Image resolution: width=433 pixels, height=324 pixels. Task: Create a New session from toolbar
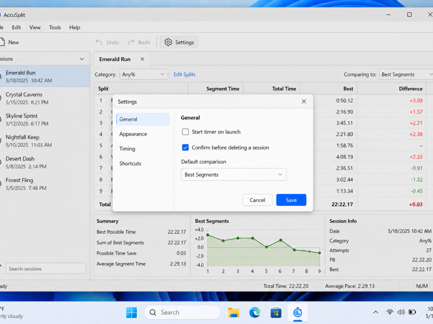[9, 42]
